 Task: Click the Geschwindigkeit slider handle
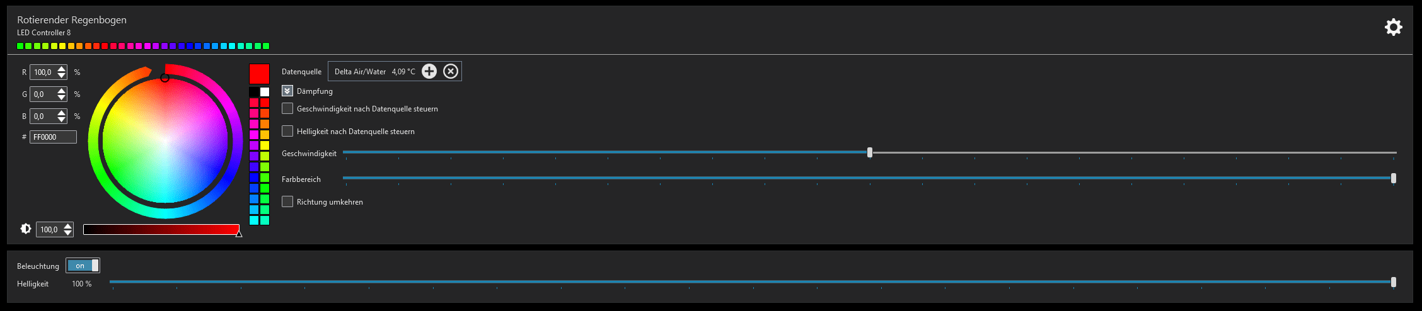coord(870,152)
